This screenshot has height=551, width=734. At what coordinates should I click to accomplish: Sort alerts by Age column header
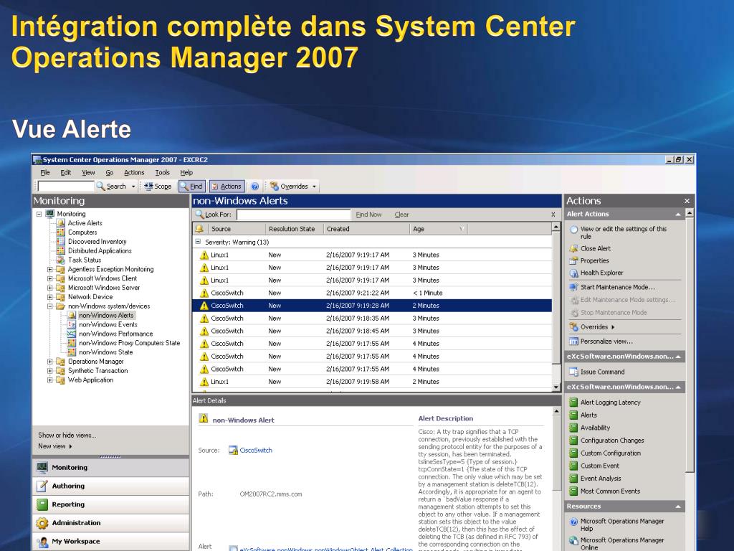pos(438,229)
